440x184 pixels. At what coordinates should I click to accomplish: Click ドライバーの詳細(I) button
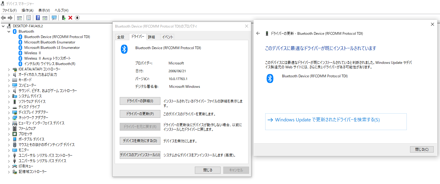tap(140, 101)
